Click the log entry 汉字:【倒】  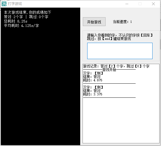tap(93, 87)
